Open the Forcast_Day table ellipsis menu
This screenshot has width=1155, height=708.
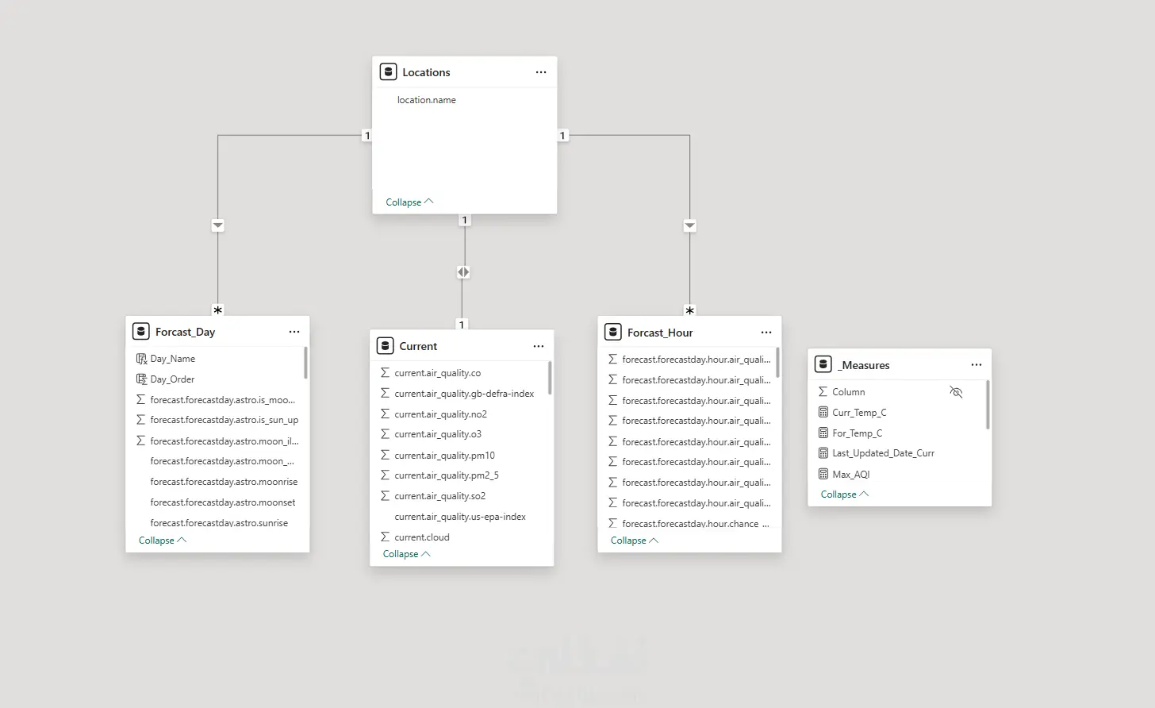[294, 332]
